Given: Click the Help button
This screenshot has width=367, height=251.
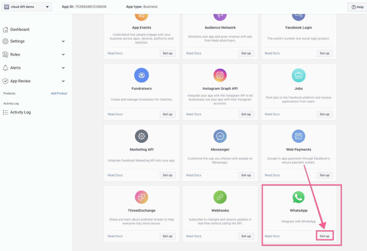Looking at the screenshot, I should click(357, 7).
